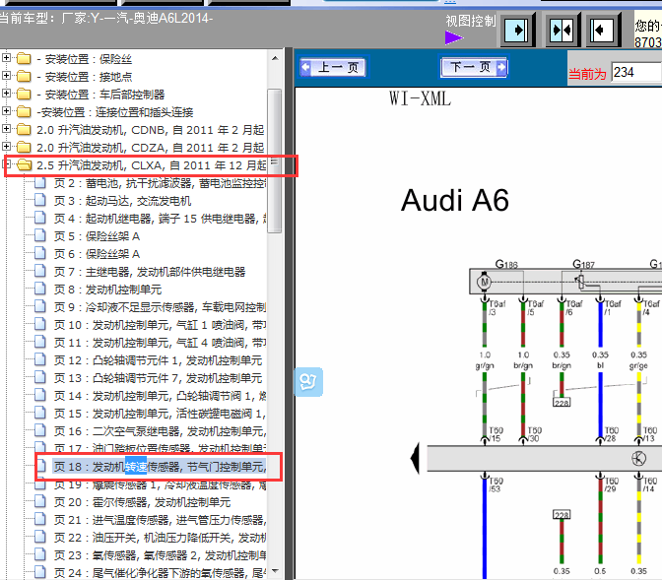Click the tree scrollbar up arrow
The height and width of the screenshot is (580, 662).
(275, 58)
